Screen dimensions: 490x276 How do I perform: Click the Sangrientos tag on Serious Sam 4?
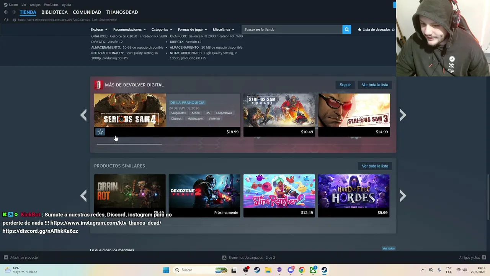click(x=178, y=113)
